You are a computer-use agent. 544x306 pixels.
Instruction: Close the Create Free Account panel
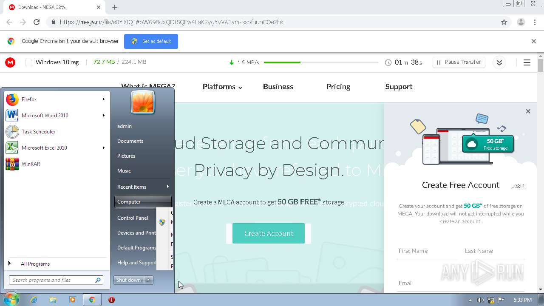pos(528,111)
